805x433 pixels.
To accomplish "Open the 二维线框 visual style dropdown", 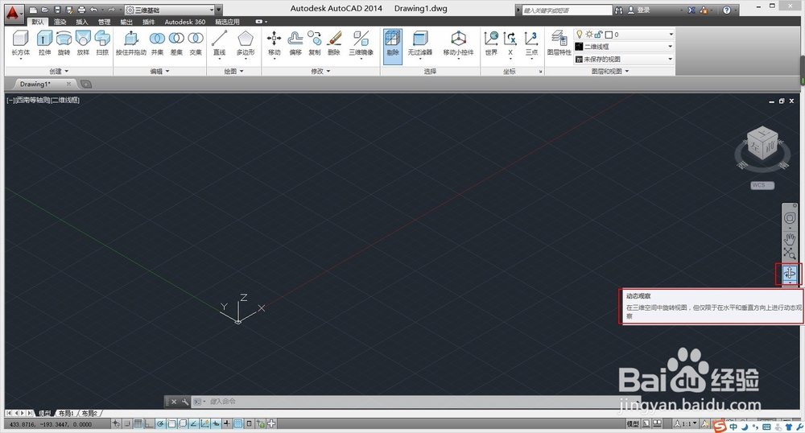I will tap(624, 47).
